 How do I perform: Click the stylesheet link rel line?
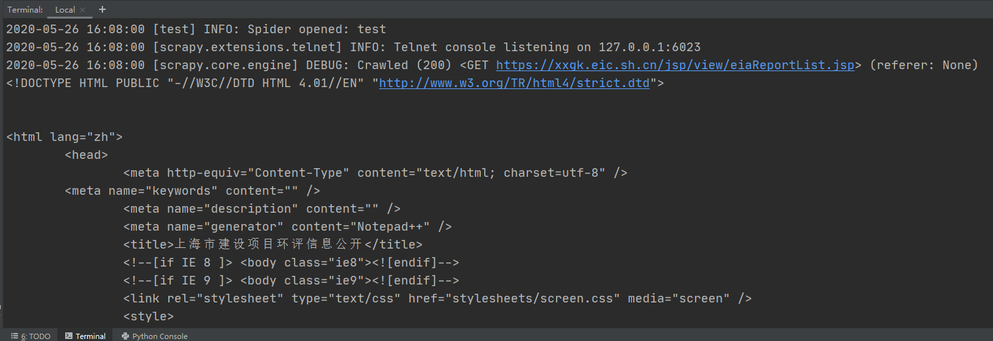[437, 298]
